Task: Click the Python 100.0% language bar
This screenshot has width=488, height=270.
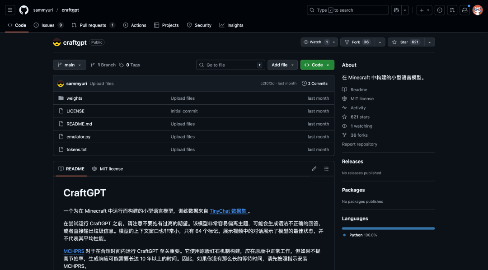Action: click(388, 228)
